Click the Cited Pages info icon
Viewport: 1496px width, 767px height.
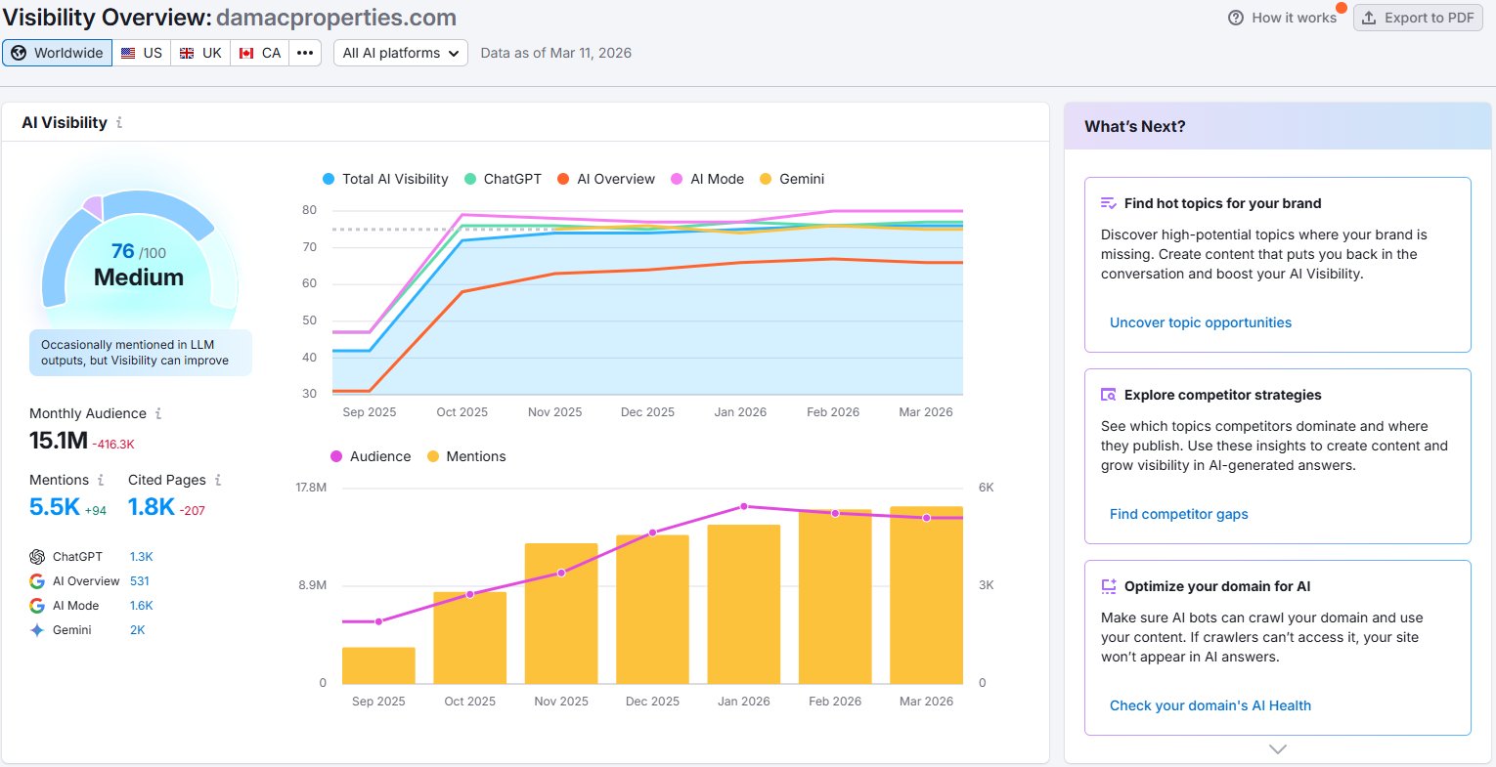click(x=218, y=480)
